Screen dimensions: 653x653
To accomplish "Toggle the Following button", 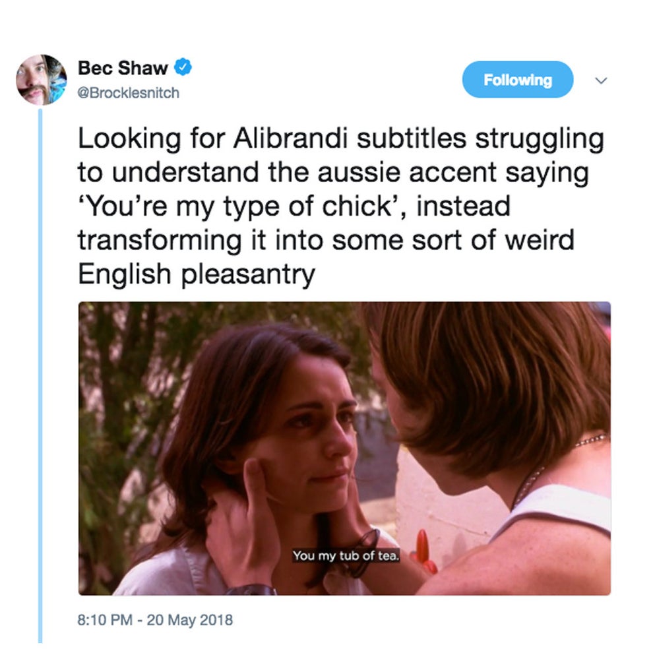I will click(x=517, y=80).
